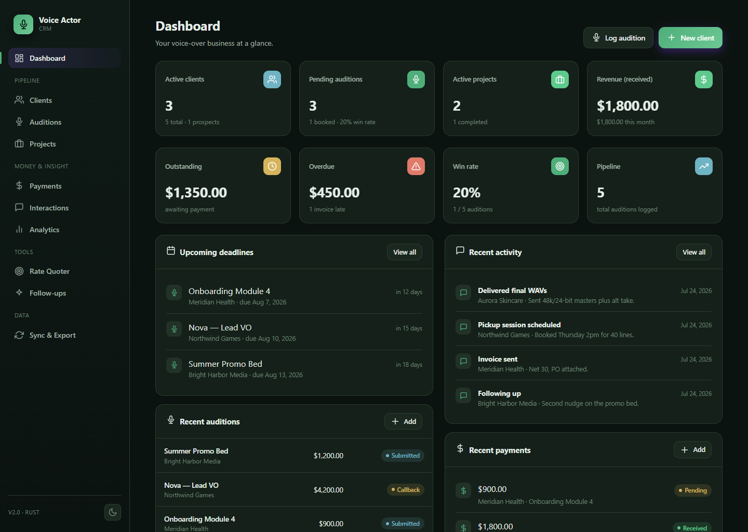748x532 pixels.
Task: Click the "1 booked · 20% win rate" subtext
Action: (x=342, y=122)
